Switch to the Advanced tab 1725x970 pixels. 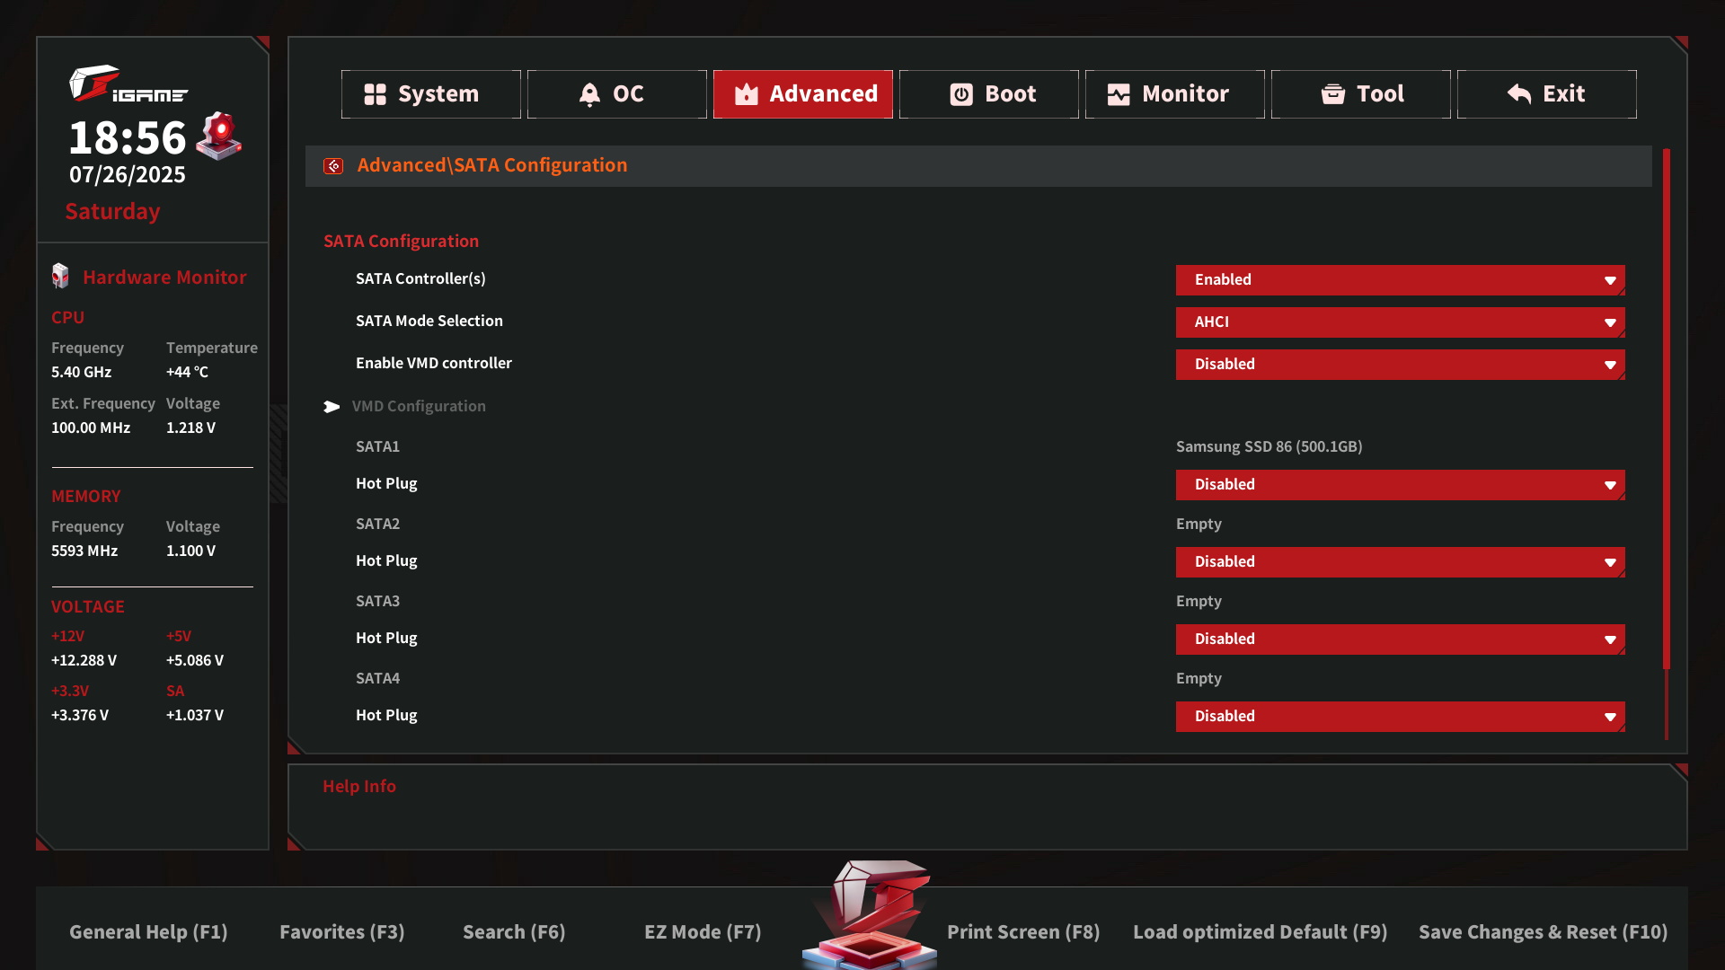click(803, 94)
